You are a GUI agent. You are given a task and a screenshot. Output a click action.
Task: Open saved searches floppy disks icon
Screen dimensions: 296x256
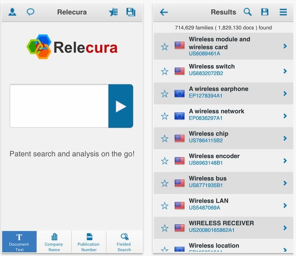coord(130,12)
